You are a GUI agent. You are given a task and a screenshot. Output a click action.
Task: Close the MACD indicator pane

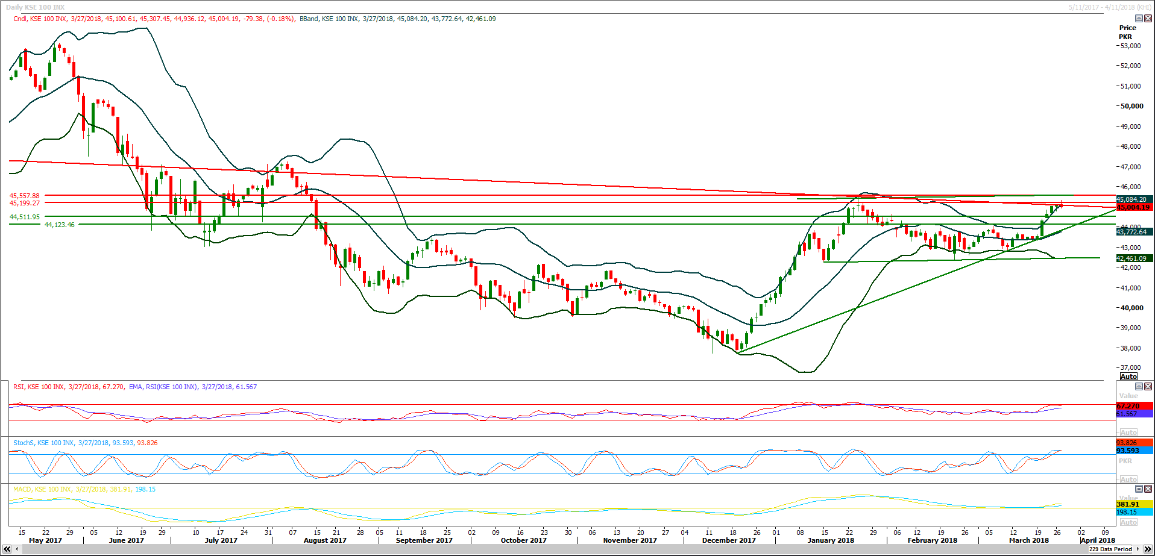[x=1148, y=489]
